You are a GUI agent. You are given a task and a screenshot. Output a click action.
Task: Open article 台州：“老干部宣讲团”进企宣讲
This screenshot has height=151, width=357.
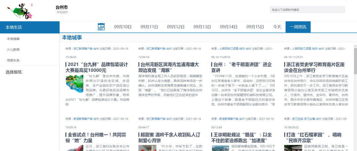[x=242, y=67]
